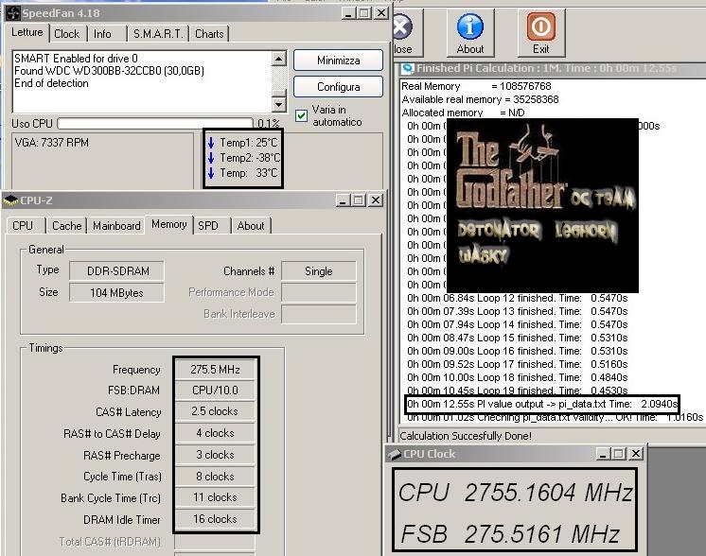Minimize the CPU-Z window

click(x=343, y=200)
